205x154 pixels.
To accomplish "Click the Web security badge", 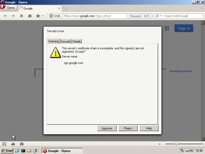I will tap(55, 16).
